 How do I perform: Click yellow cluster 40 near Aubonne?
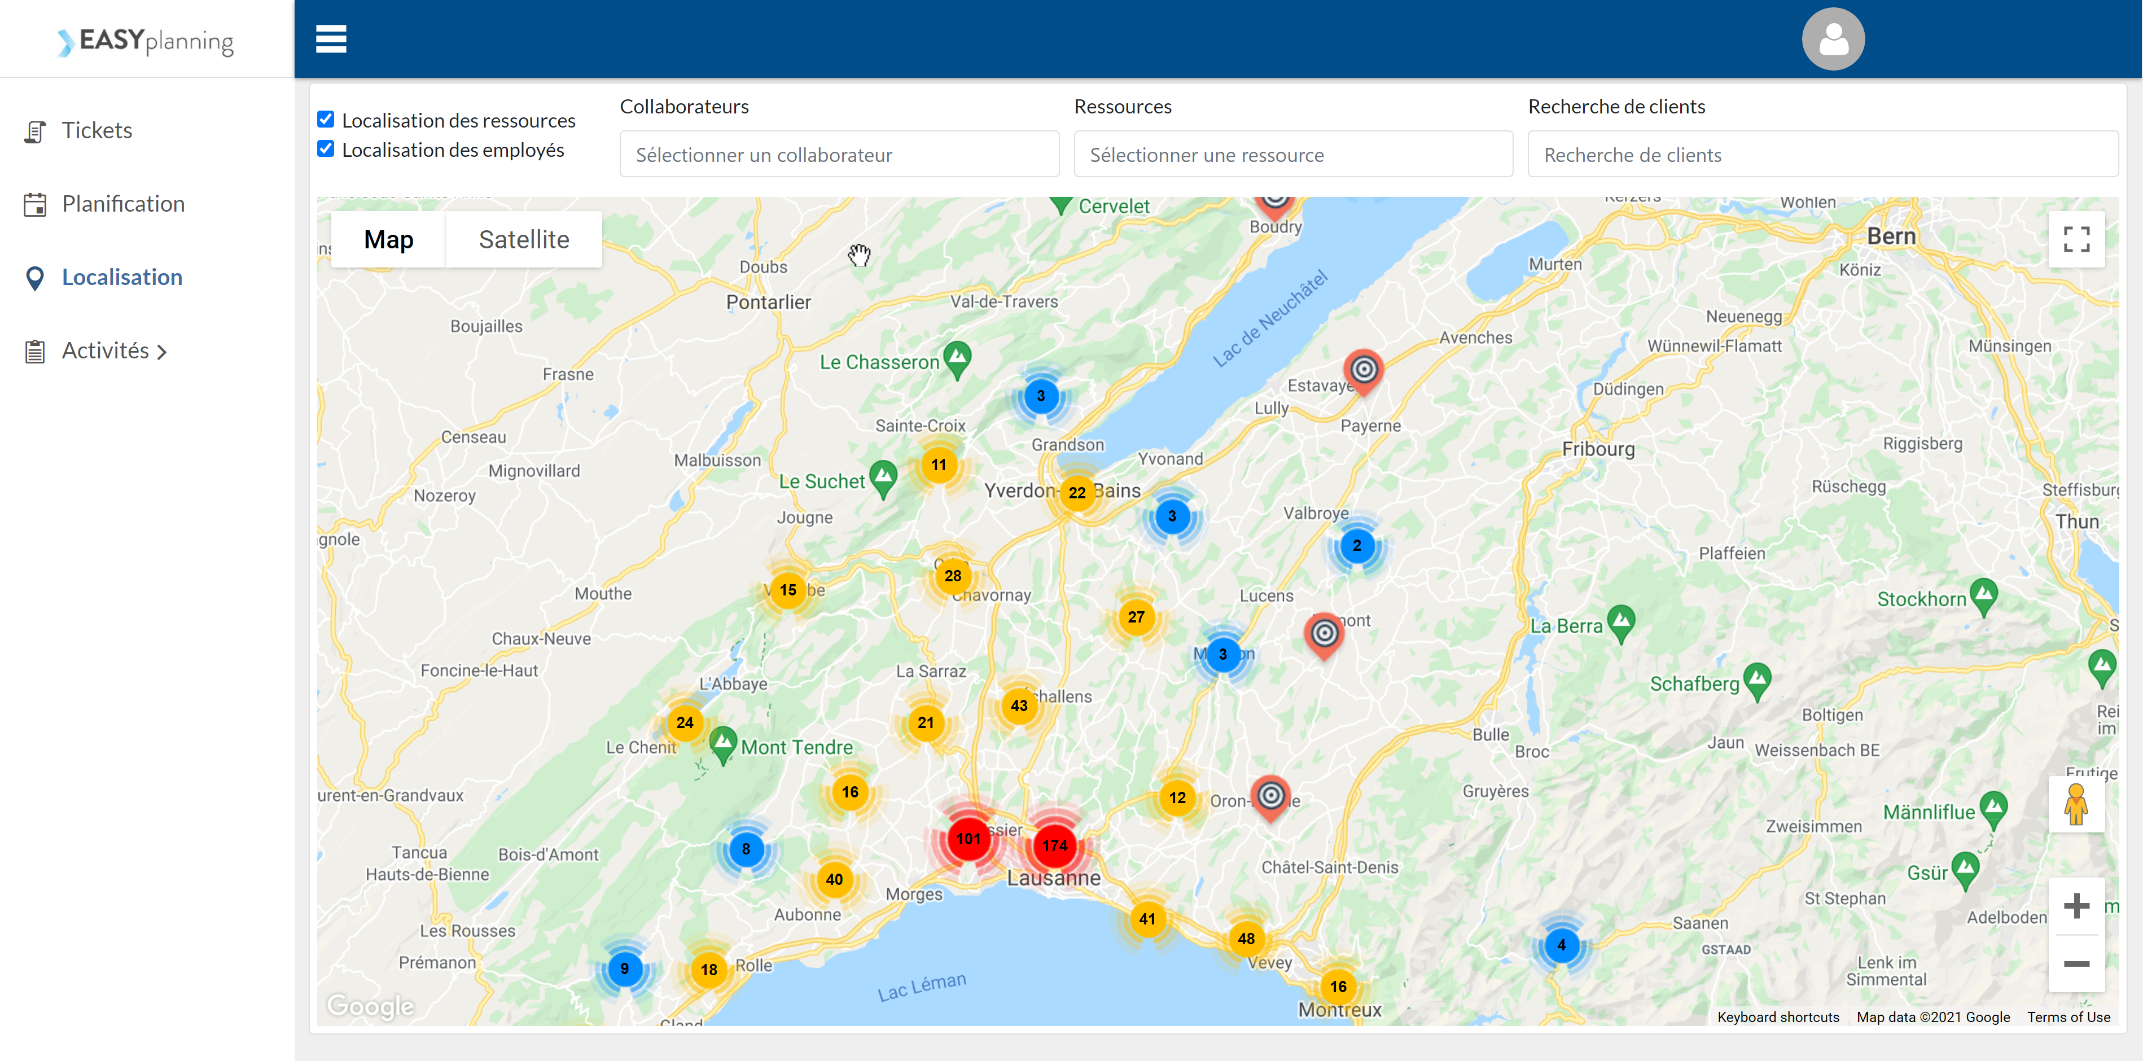click(x=834, y=880)
